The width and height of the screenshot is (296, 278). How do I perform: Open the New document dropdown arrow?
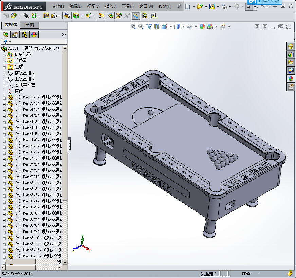pyautogui.click(x=193, y=7)
